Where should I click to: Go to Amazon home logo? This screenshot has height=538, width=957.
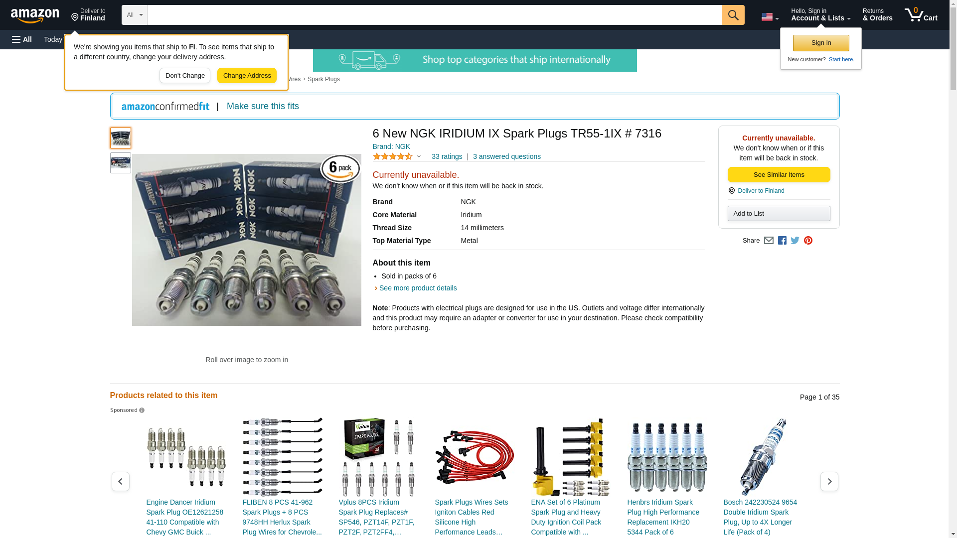35,15
